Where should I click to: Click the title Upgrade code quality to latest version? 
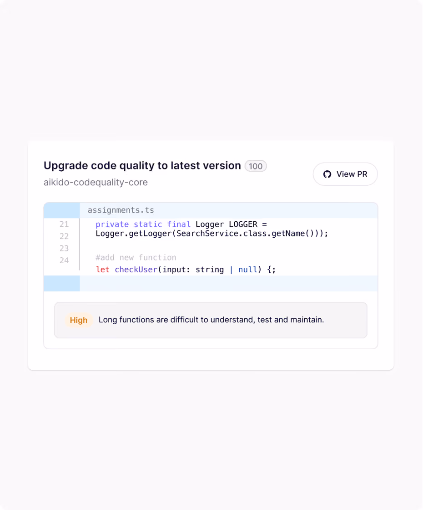(142, 166)
